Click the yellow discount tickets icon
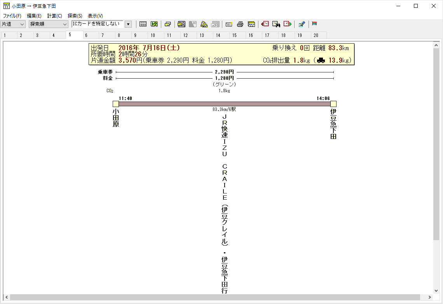443x304 pixels. (x=204, y=24)
